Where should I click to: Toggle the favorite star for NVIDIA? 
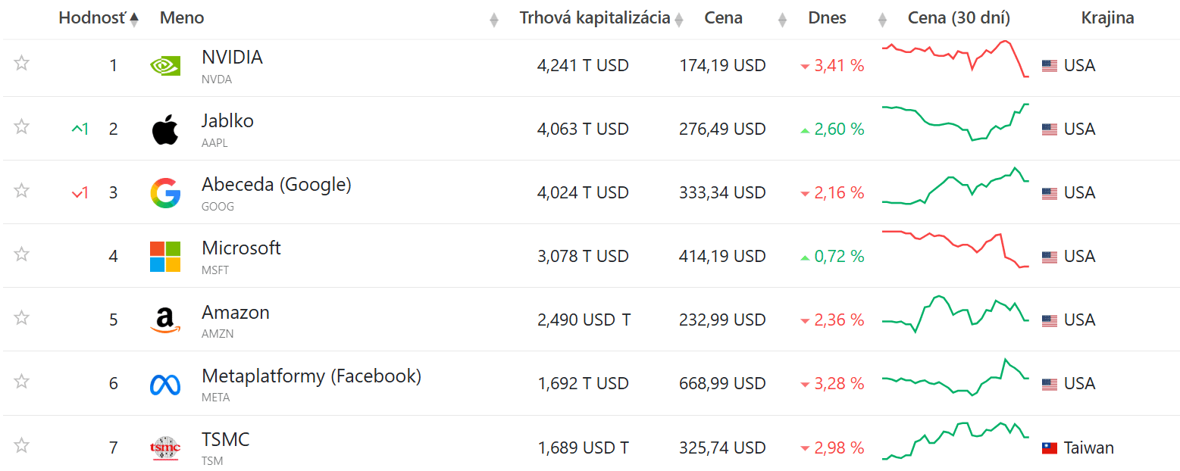(21, 63)
